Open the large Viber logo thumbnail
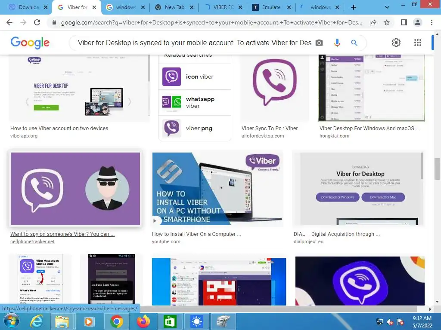This screenshot has width=441, height=330. click(x=274, y=88)
